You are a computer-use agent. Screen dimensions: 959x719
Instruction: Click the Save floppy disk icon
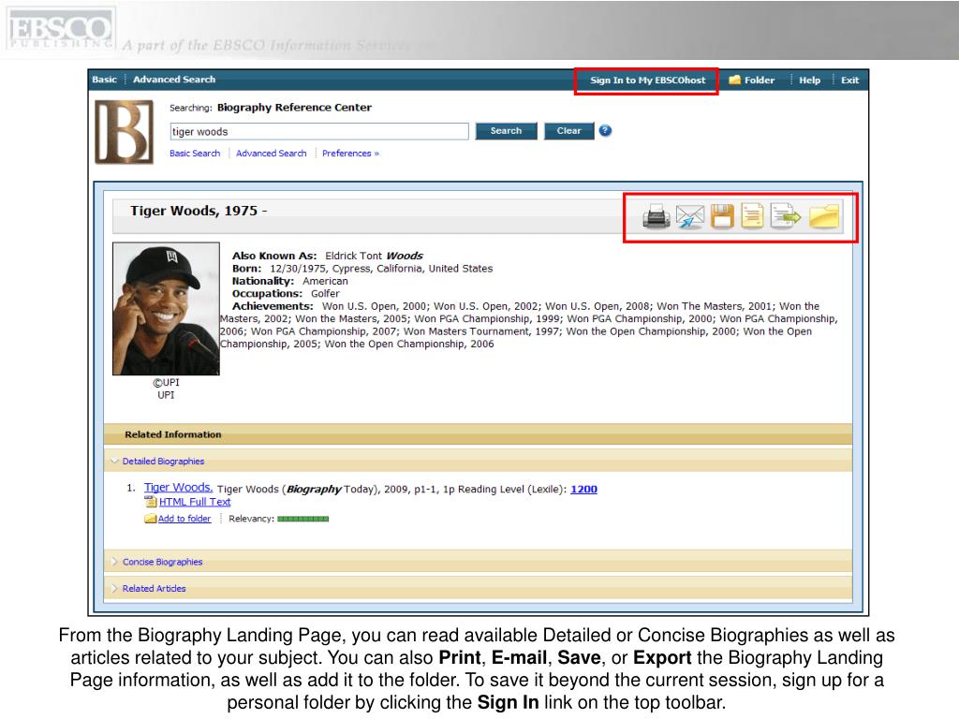pos(722,216)
